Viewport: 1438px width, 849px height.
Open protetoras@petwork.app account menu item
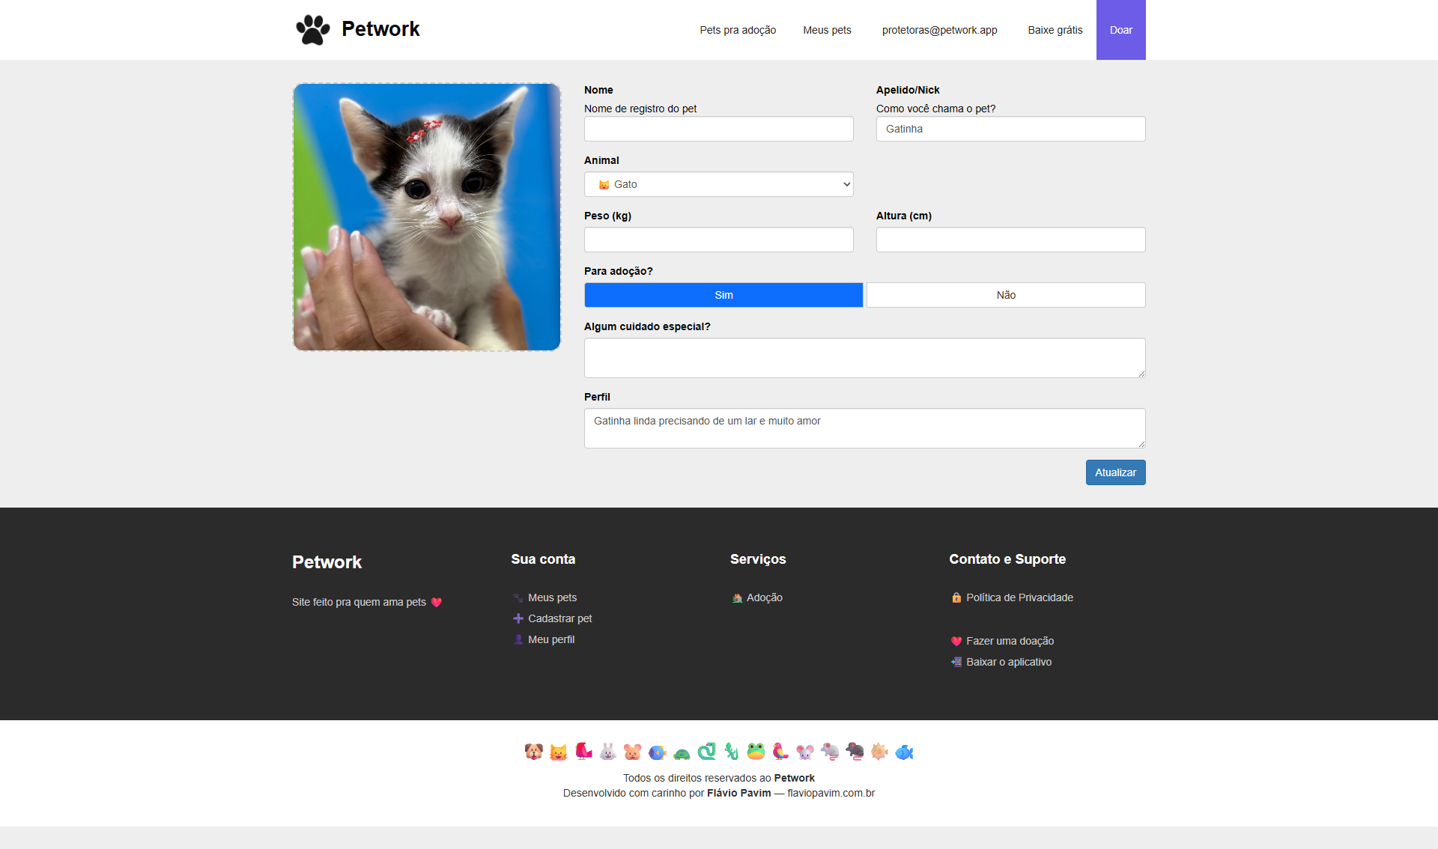coord(939,30)
